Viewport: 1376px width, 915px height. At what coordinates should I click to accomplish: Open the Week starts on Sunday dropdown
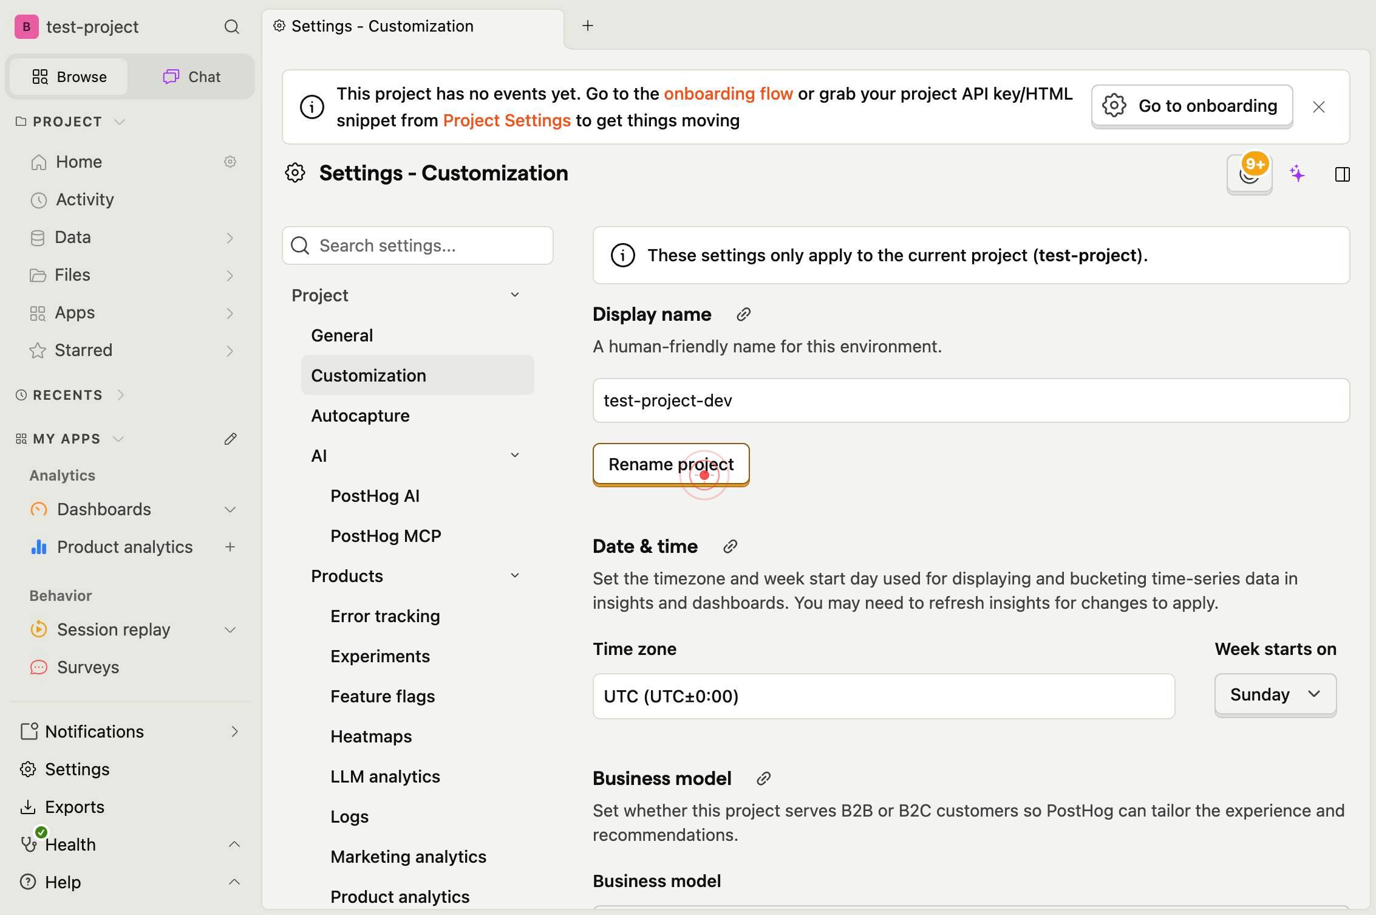coord(1275,694)
